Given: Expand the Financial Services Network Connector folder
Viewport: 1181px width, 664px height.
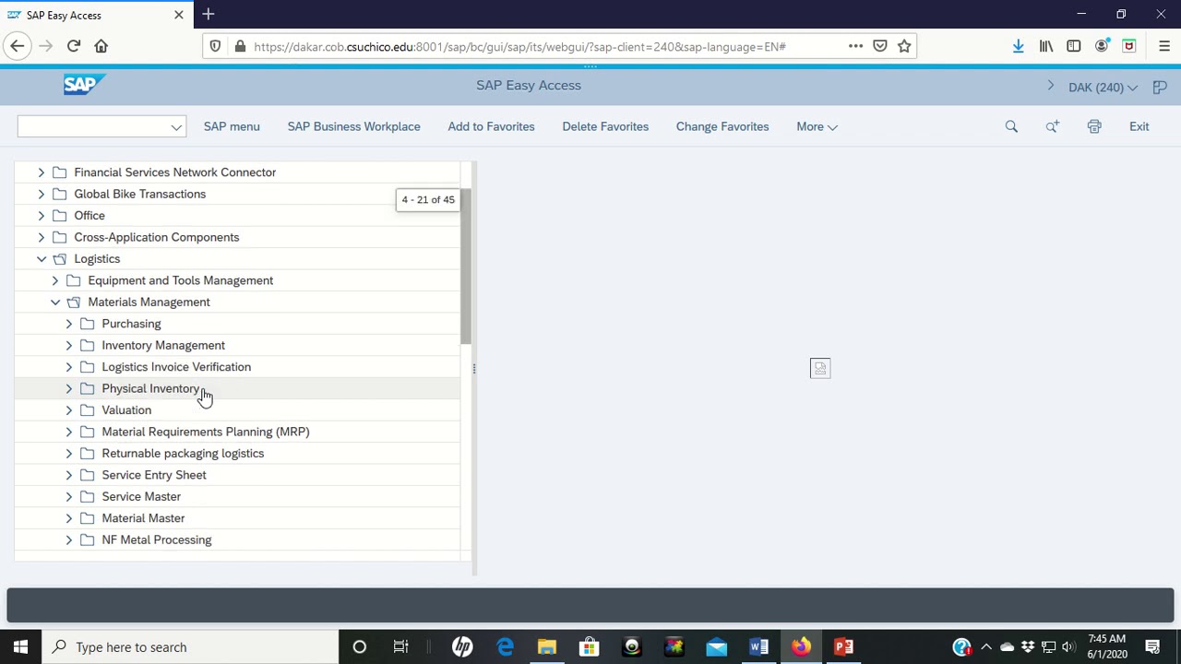Looking at the screenshot, I should (x=42, y=172).
